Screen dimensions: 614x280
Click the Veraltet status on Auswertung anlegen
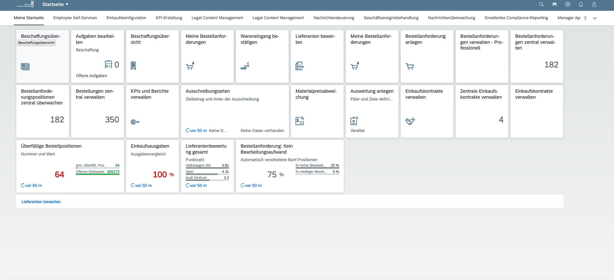(357, 131)
